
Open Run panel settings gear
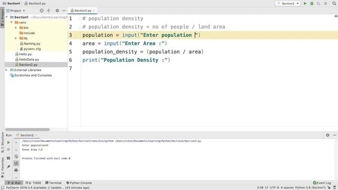327,135
